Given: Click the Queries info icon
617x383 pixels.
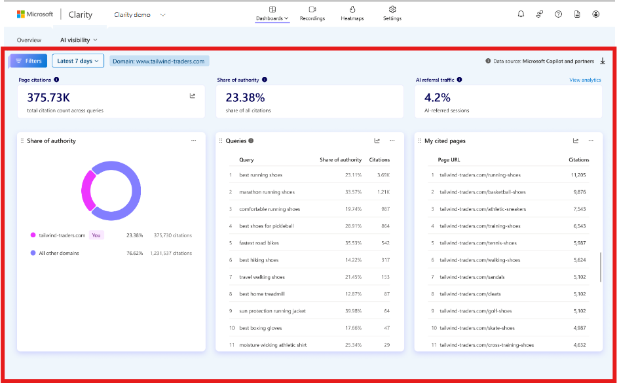Looking at the screenshot, I should [251, 141].
